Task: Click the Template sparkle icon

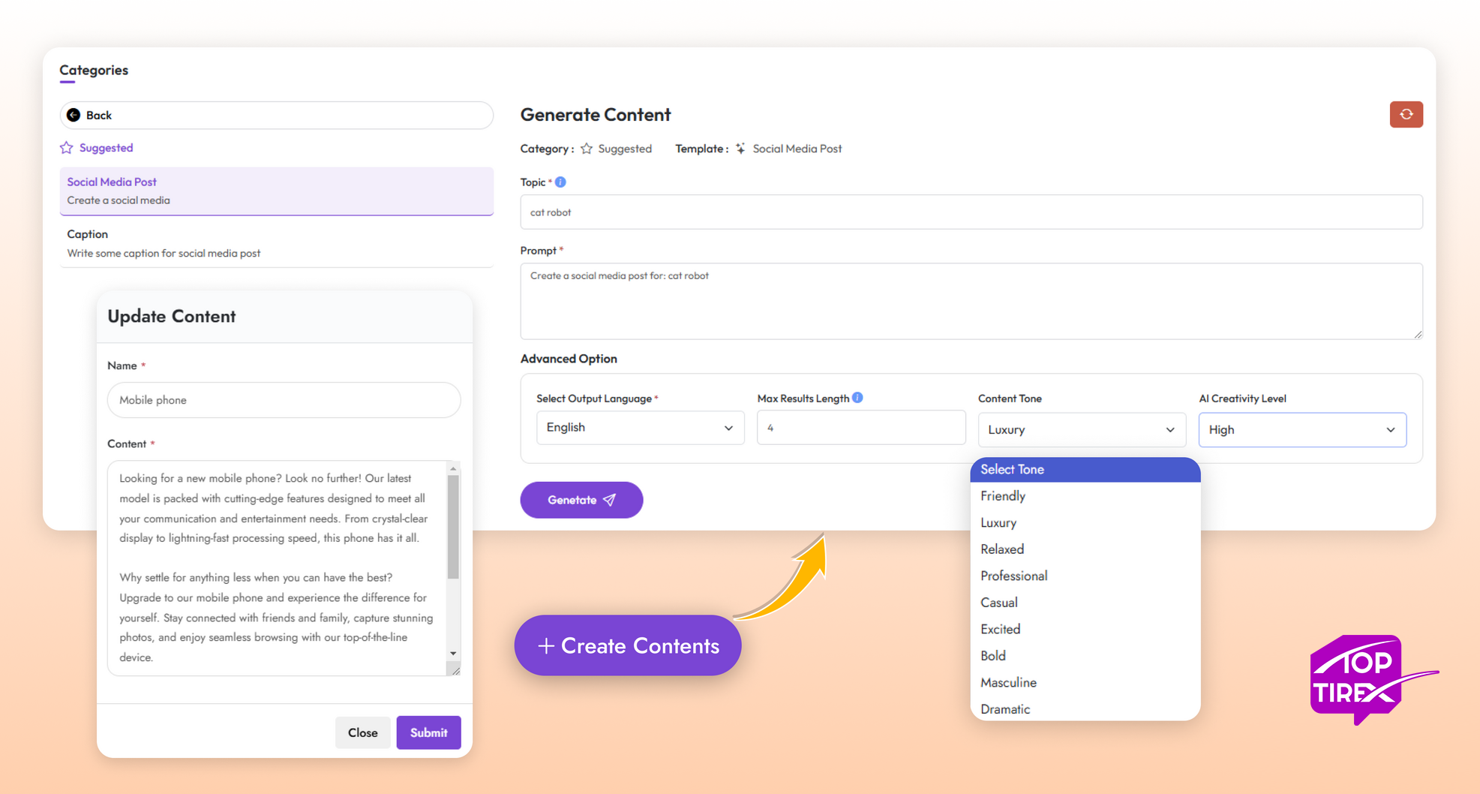Action: tap(740, 149)
